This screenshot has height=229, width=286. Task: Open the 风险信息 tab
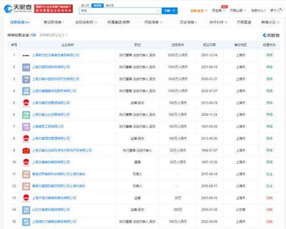click(153, 22)
